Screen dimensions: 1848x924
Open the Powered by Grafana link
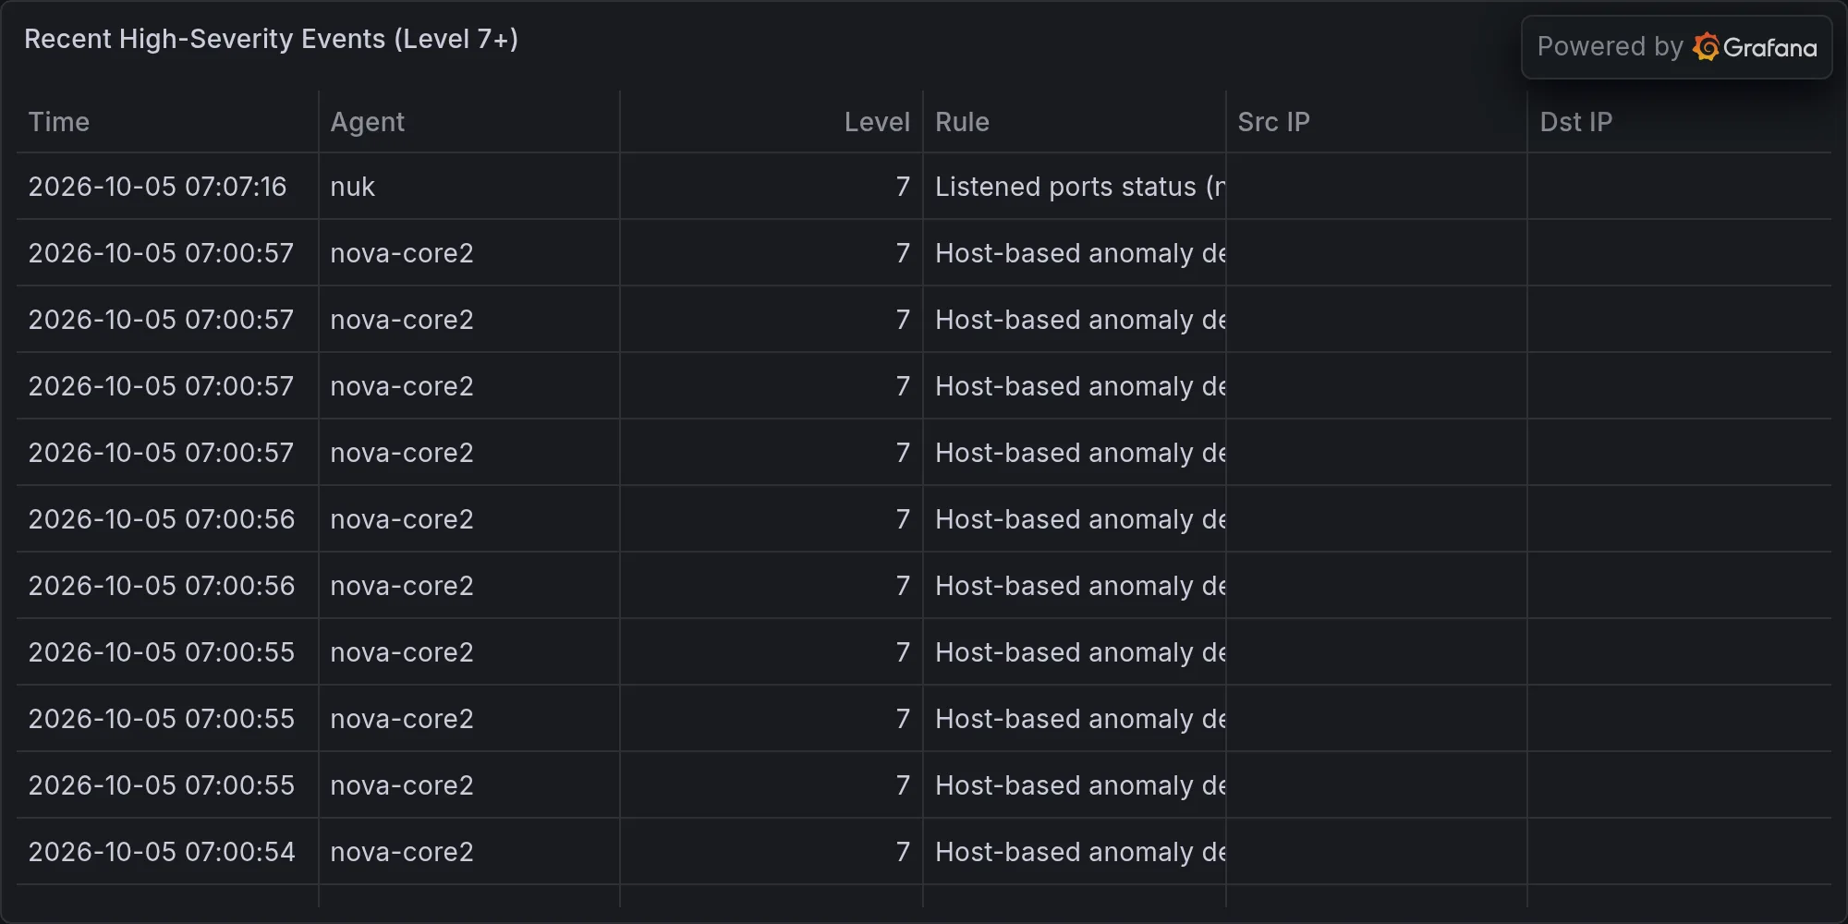1676,47
